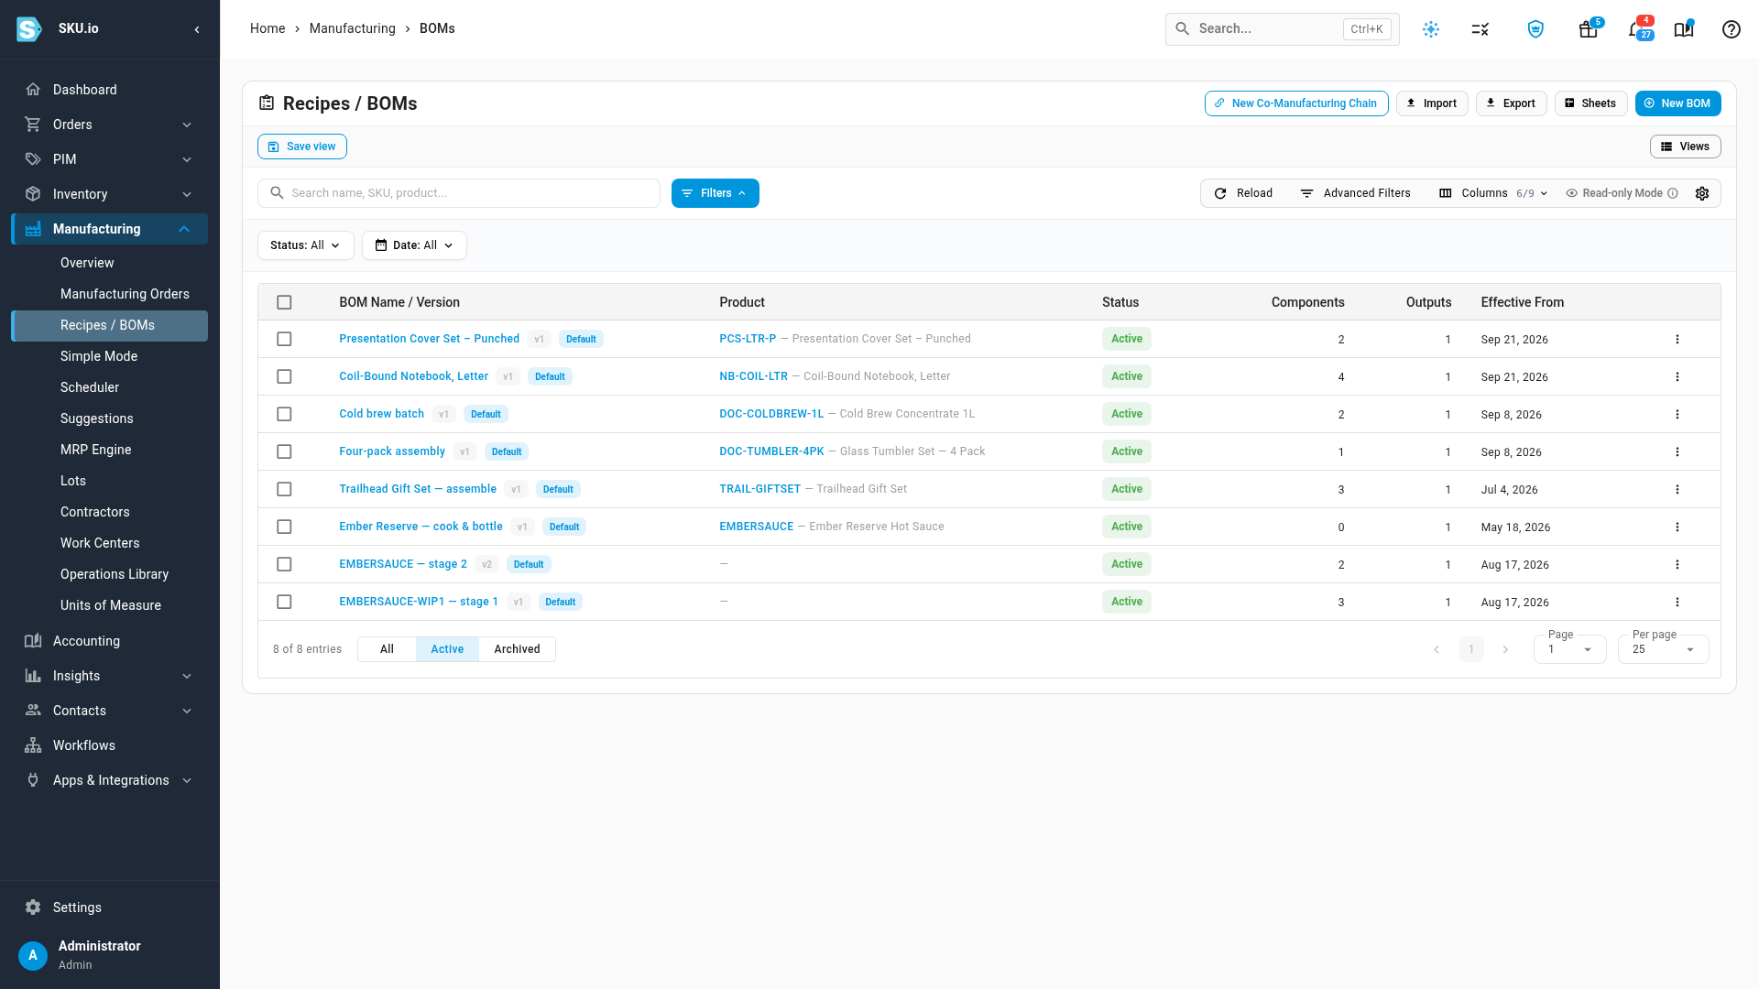Check the EMBERSAUCE stage 2 row checkbox
The width and height of the screenshot is (1759, 989).
click(x=284, y=564)
